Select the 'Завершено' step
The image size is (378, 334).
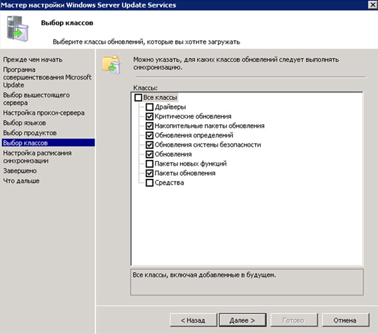pyautogui.click(x=20, y=171)
